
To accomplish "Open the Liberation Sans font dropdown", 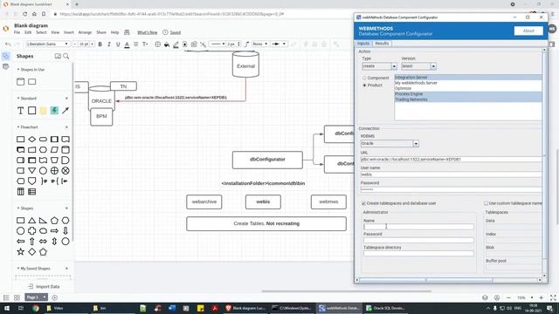I will click(47, 44).
